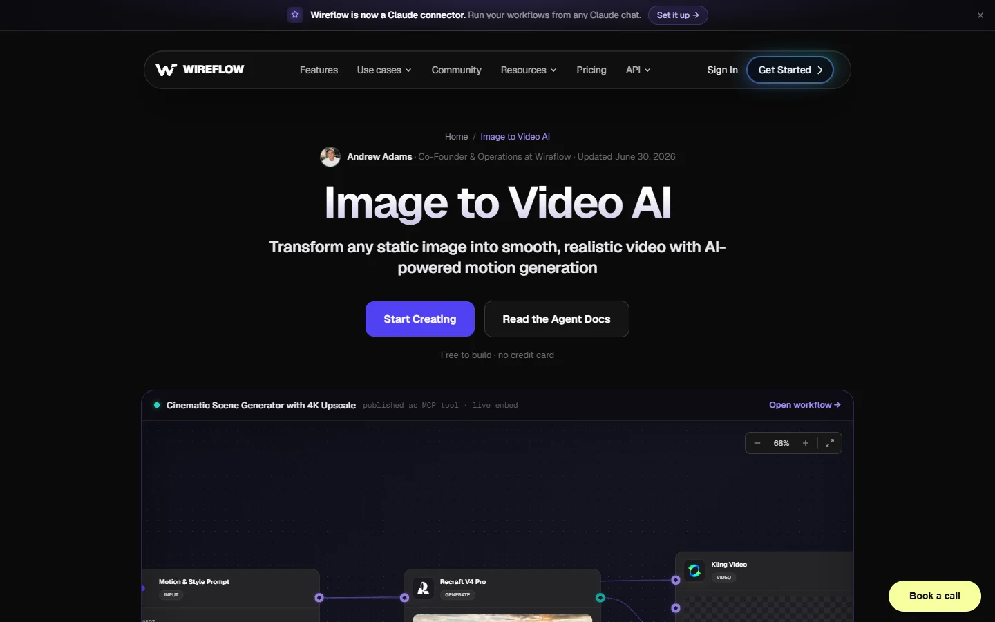
Task: Expand the Use cases dropdown
Action: [384, 70]
